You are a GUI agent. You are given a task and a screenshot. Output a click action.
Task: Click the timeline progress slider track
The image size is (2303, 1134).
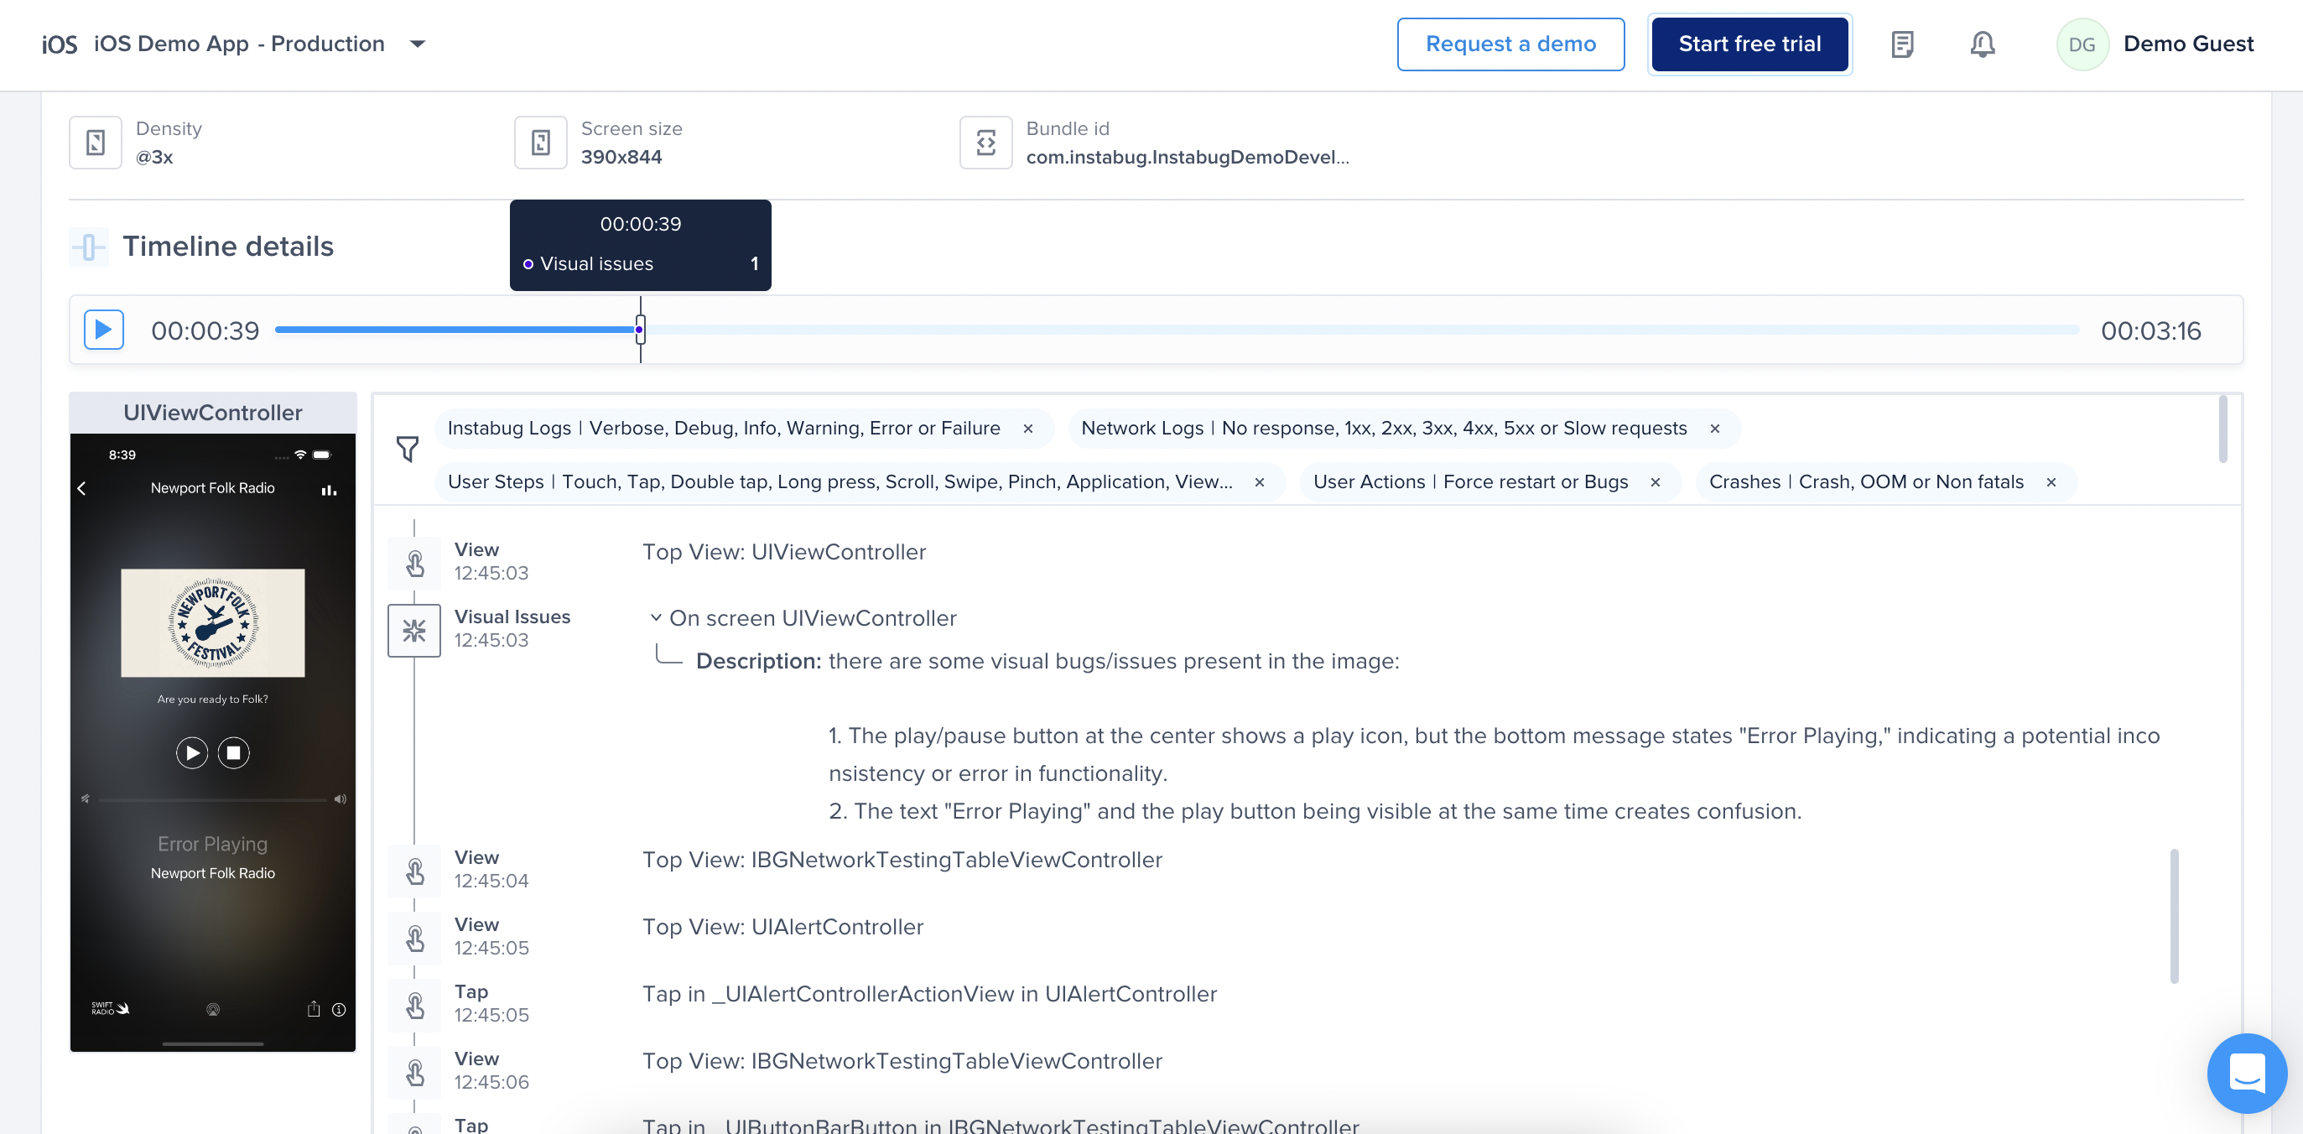[1177, 330]
